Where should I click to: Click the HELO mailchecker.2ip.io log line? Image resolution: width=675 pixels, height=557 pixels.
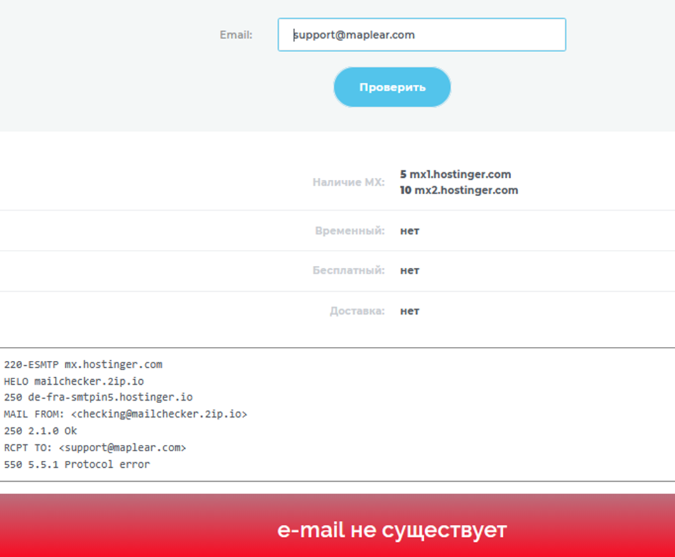pyautogui.click(x=74, y=381)
